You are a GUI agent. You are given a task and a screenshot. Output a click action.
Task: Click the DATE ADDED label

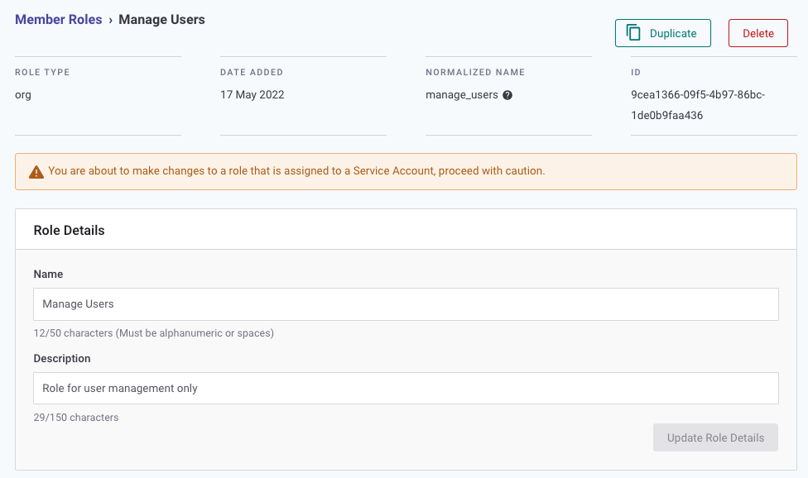pyautogui.click(x=252, y=72)
